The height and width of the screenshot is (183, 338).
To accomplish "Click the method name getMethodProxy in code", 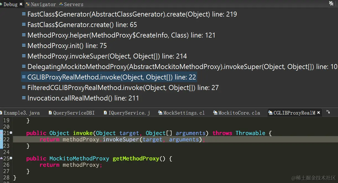I will point(136,158).
